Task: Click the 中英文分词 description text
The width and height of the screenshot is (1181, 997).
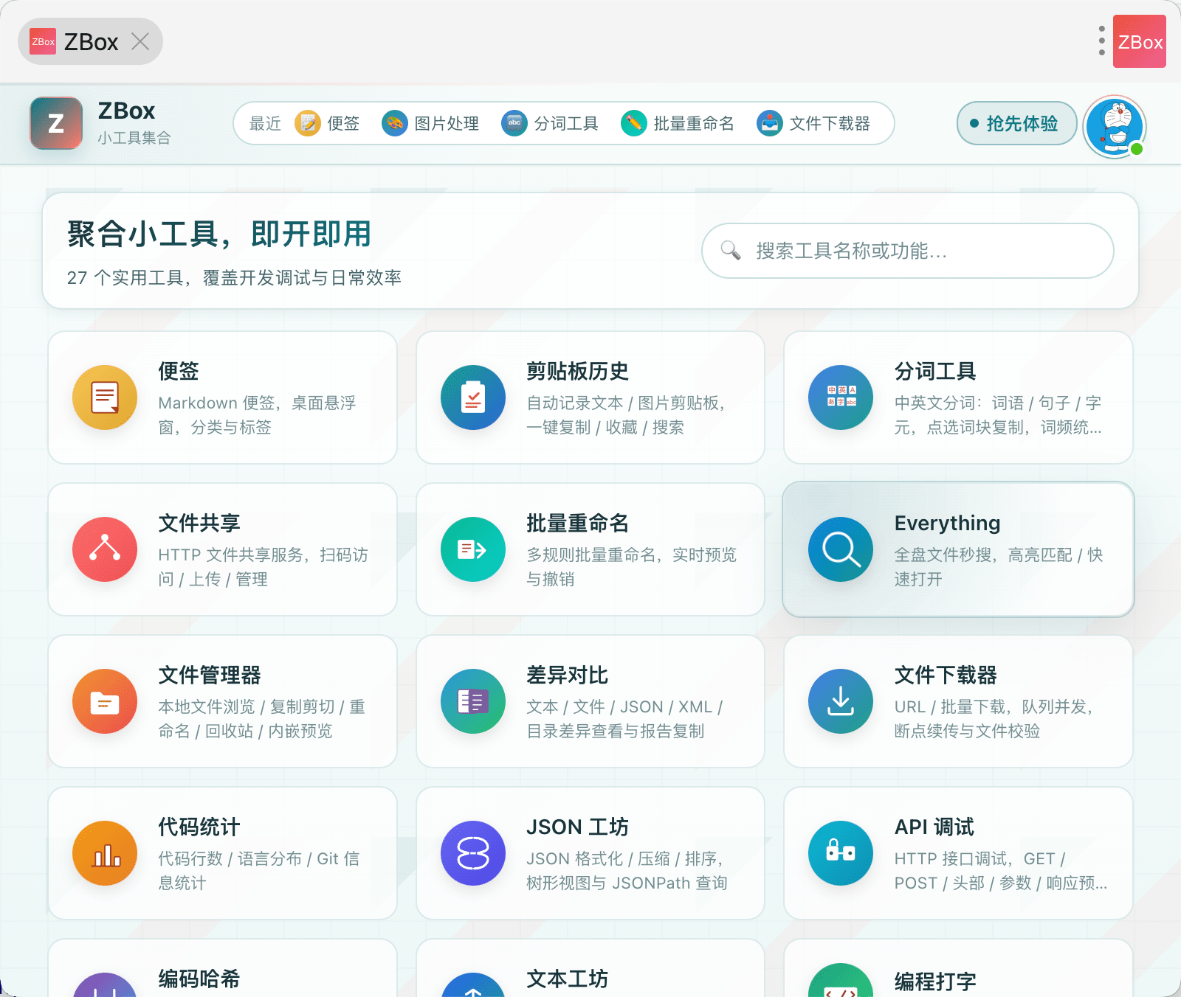Action: 998,415
